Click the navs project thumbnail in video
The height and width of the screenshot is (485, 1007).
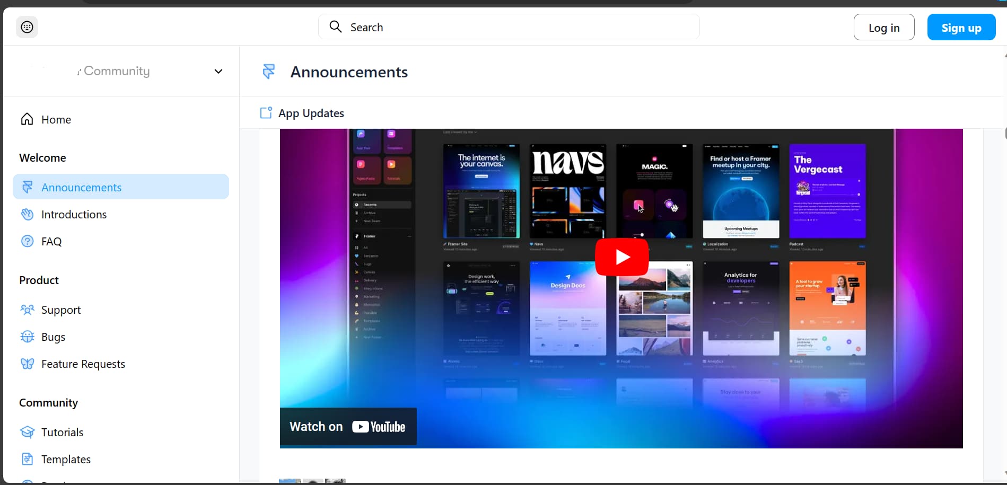coord(567,191)
